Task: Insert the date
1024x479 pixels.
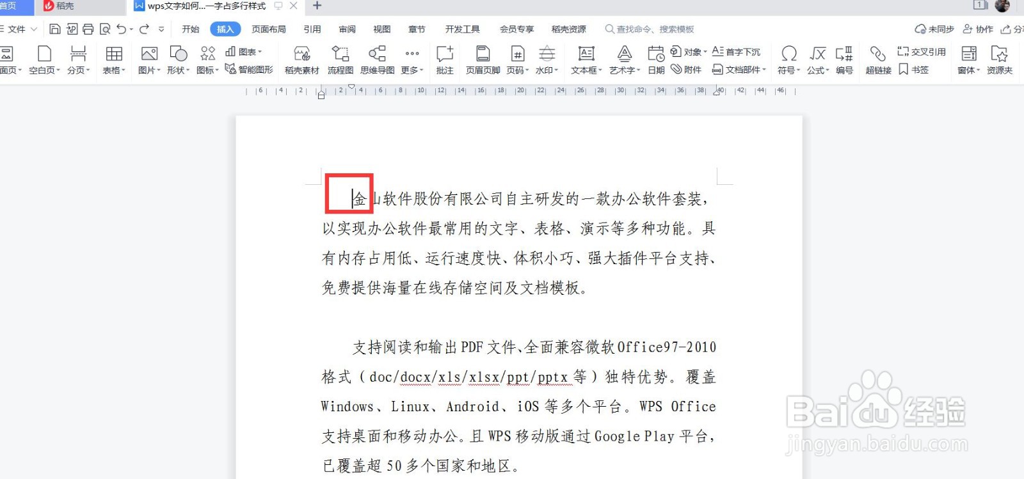Action: coord(656,60)
